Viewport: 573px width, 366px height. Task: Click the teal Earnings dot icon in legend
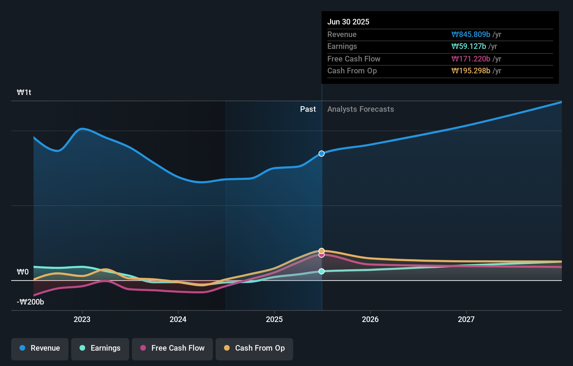pos(82,348)
